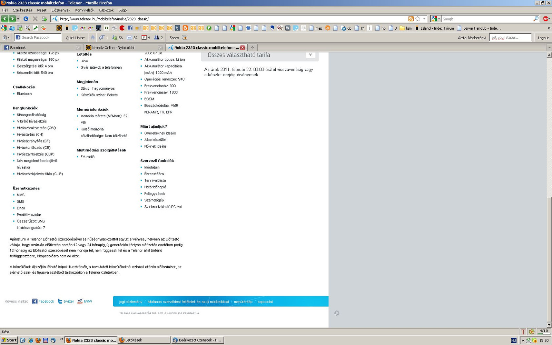This screenshot has width=552, height=345.
Task: Open 'általános szerződési feltételek' footer link
Action: pos(188,302)
